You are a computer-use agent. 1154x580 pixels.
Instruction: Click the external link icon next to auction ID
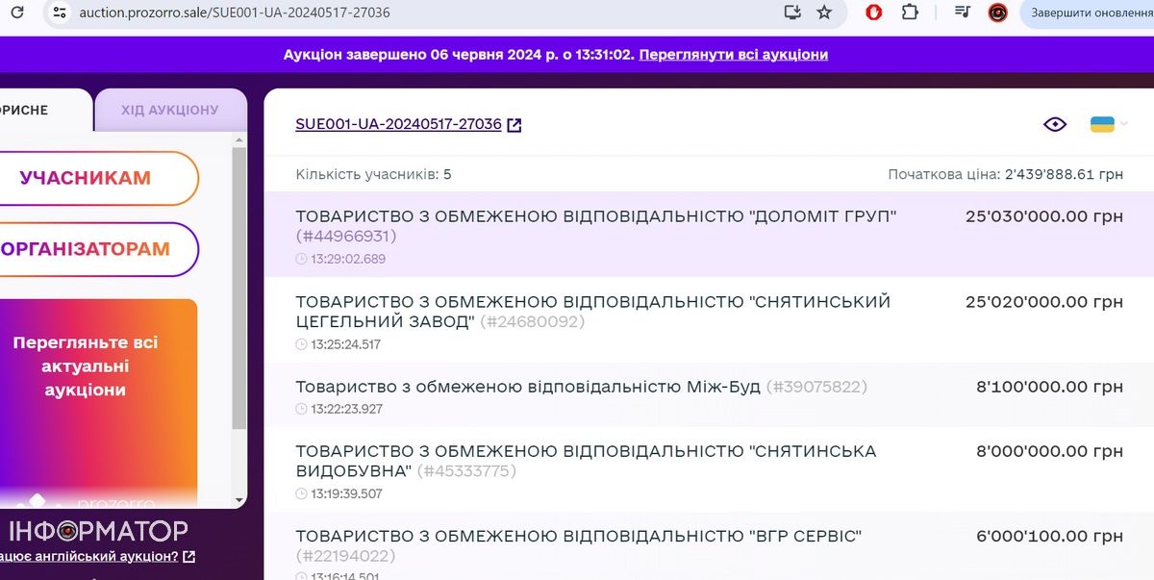[514, 124]
